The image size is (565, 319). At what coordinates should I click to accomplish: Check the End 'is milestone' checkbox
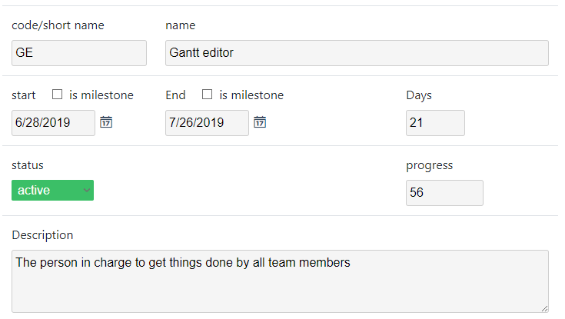208,95
